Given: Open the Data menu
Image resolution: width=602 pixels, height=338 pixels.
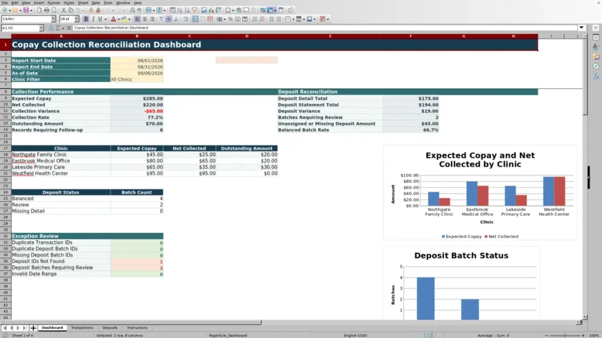Looking at the screenshot, I should click(x=96, y=3).
